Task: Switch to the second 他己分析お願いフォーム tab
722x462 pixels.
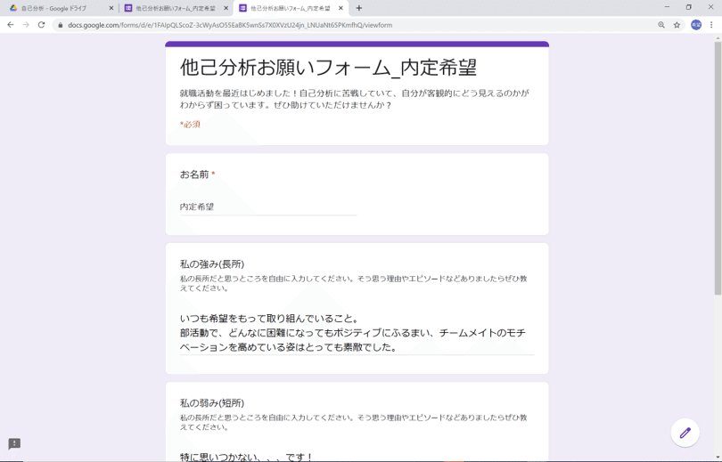Action: (x=176, y=8)
